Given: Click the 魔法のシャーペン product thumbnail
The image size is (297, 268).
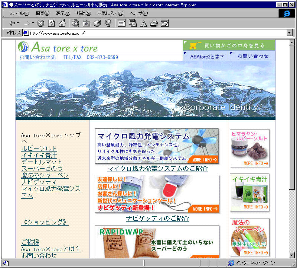Looking at the screenshot, I should [249, 237].
